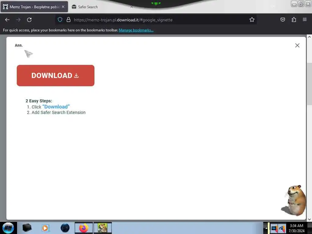The width and height of the screenshot is (312, 234).
Task: Click the Manage bookmarks link
Action: pyautogui.click(x=136, y=30)
